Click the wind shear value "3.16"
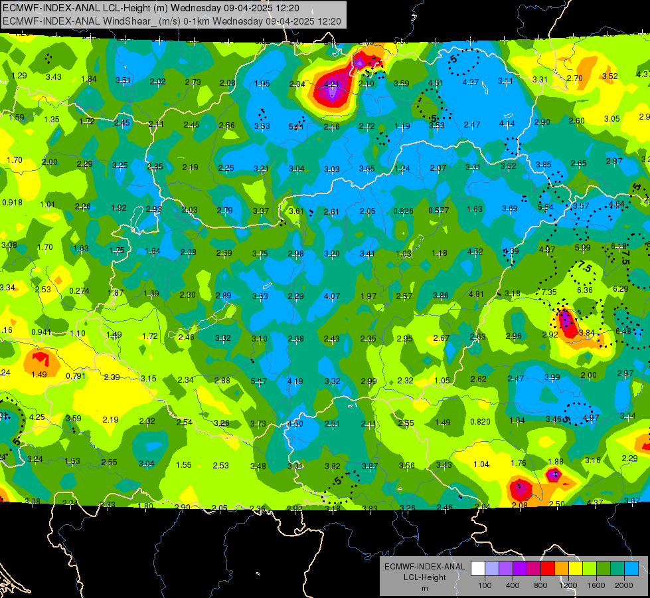This screenshot has width=650, height=598. [593, 460]
